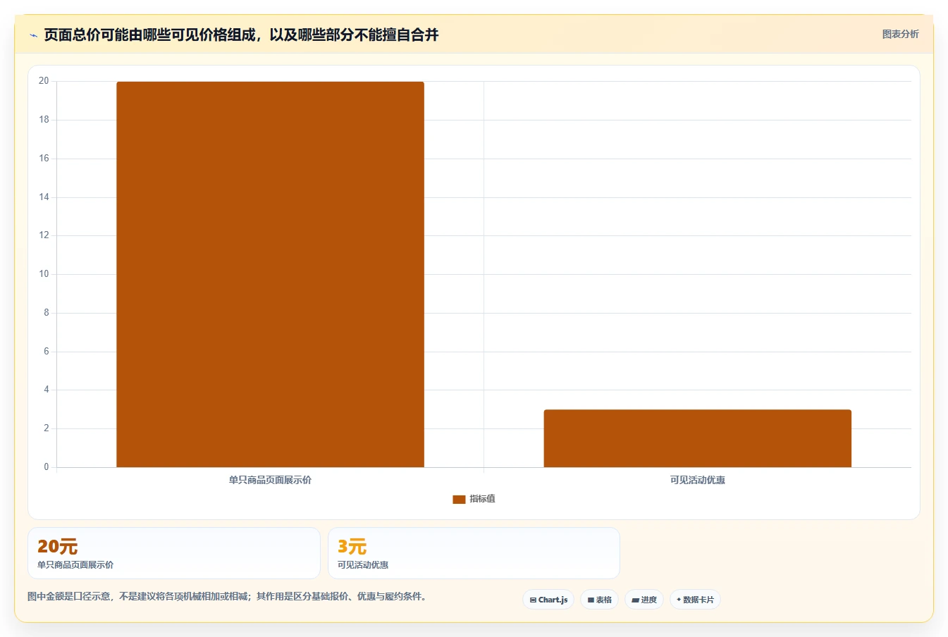The image size is (948, 637).
Task: Click the 可见活动优惠 x-axis label
Action: pyautogui.click(x=697, y=480)
